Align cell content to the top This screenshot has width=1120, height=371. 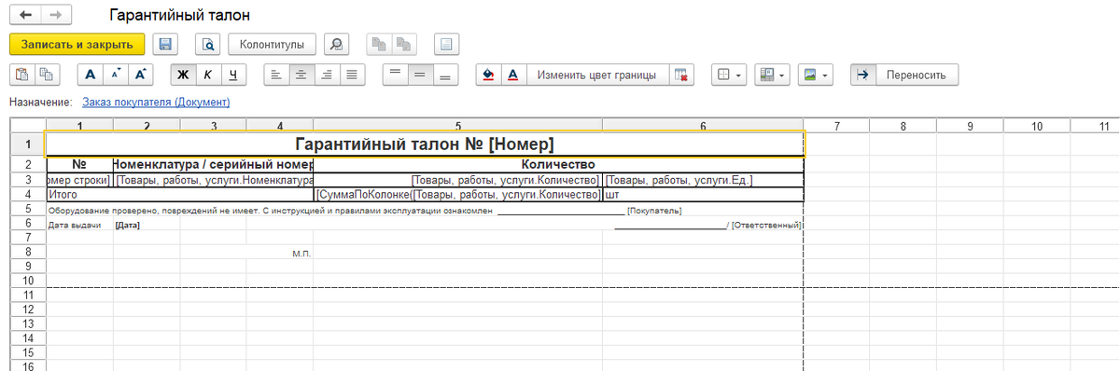(x=396, y=75)
